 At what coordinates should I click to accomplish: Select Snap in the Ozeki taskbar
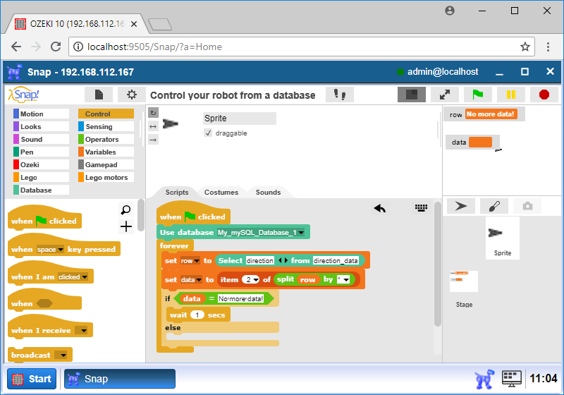(x=120, y=379)
